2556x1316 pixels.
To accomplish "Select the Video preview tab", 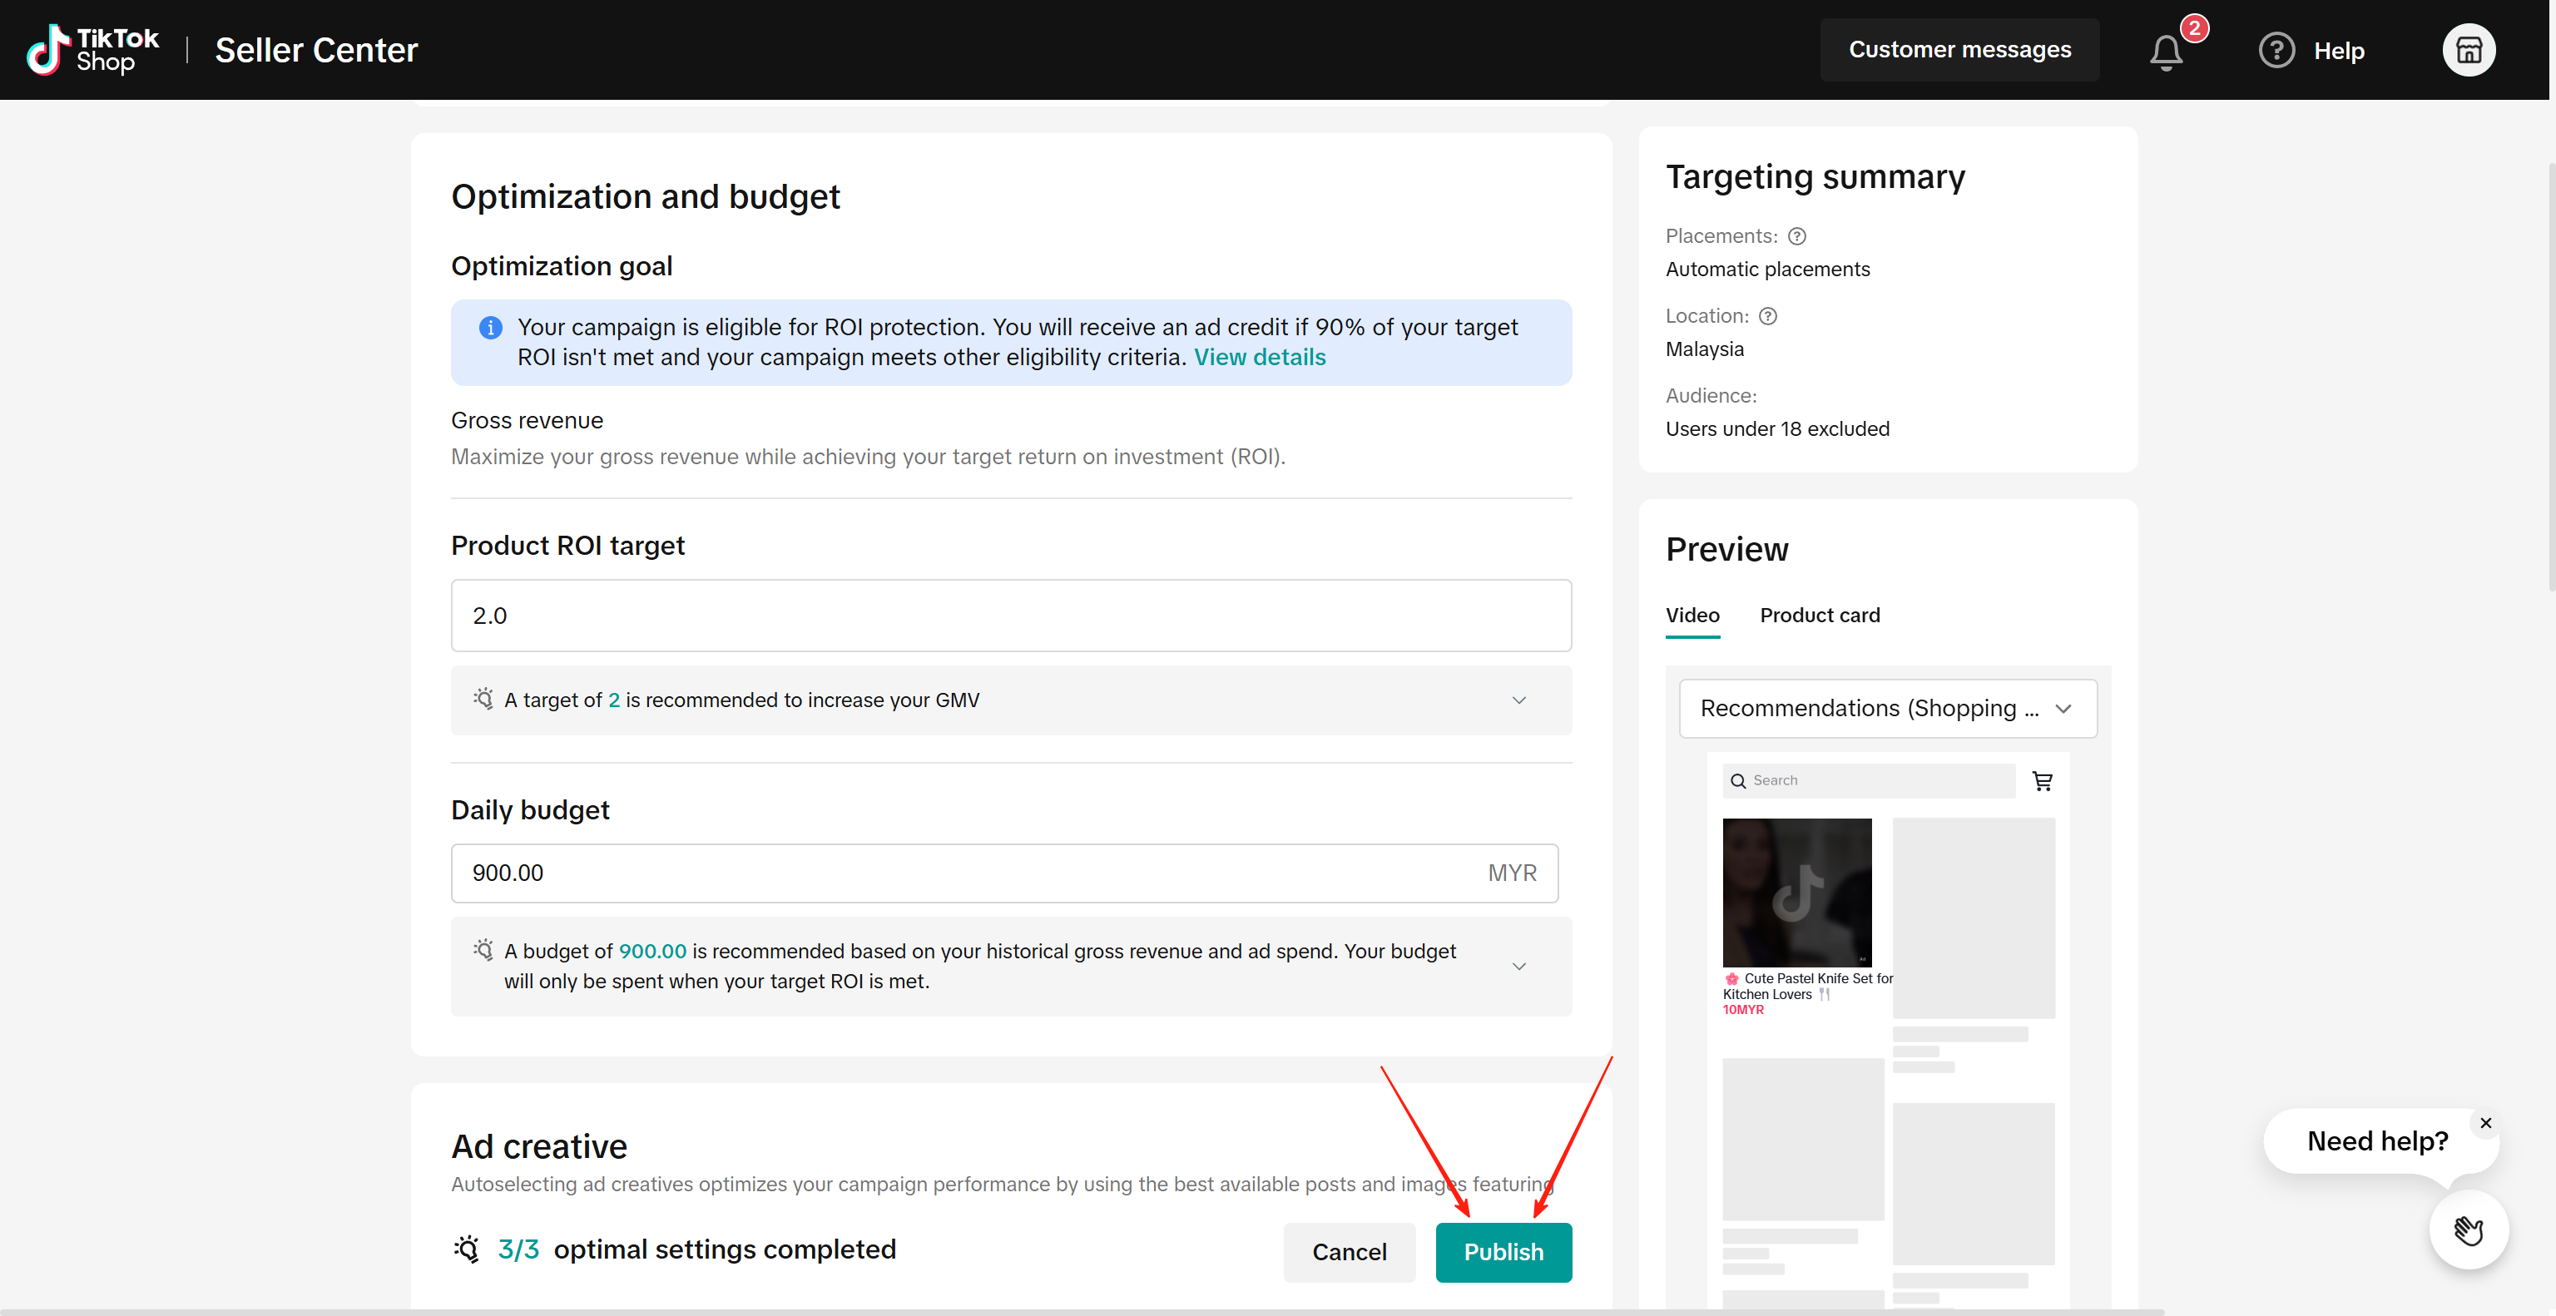I will (1692, 615).
